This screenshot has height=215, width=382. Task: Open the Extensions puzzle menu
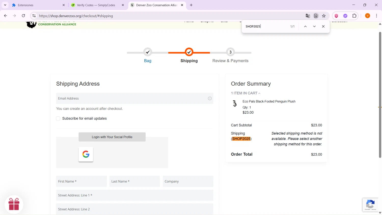click(x=354, y=16)
